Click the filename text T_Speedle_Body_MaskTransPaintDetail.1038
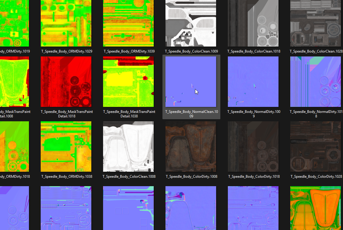Viewport: 343px width, 230px height. [129, 114]
